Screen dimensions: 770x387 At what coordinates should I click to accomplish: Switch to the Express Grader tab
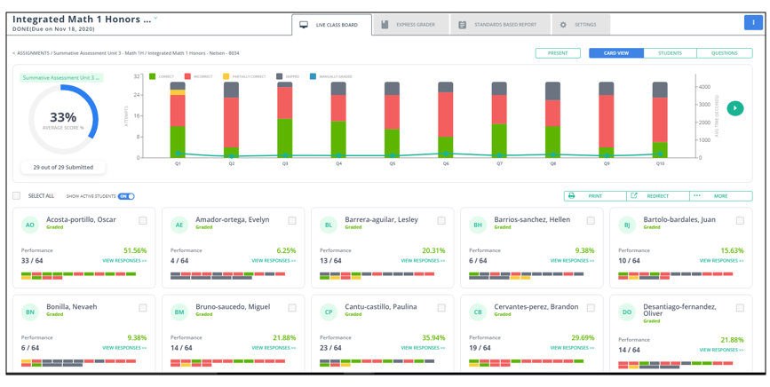click(411, 25)
